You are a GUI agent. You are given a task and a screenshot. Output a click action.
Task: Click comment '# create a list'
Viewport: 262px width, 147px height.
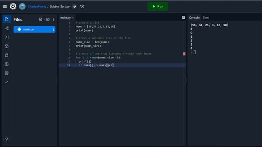(87, 22)
